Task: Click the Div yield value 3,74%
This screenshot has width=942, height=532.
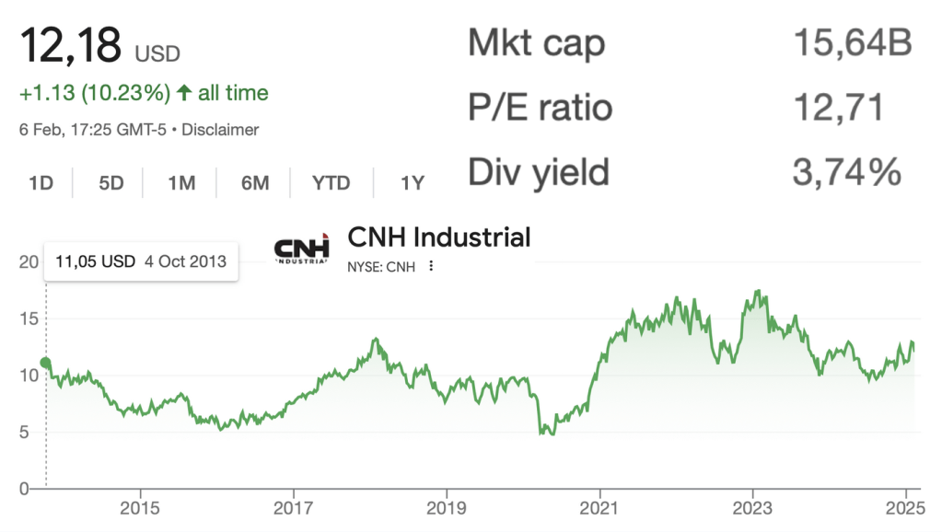Action: 847,171
